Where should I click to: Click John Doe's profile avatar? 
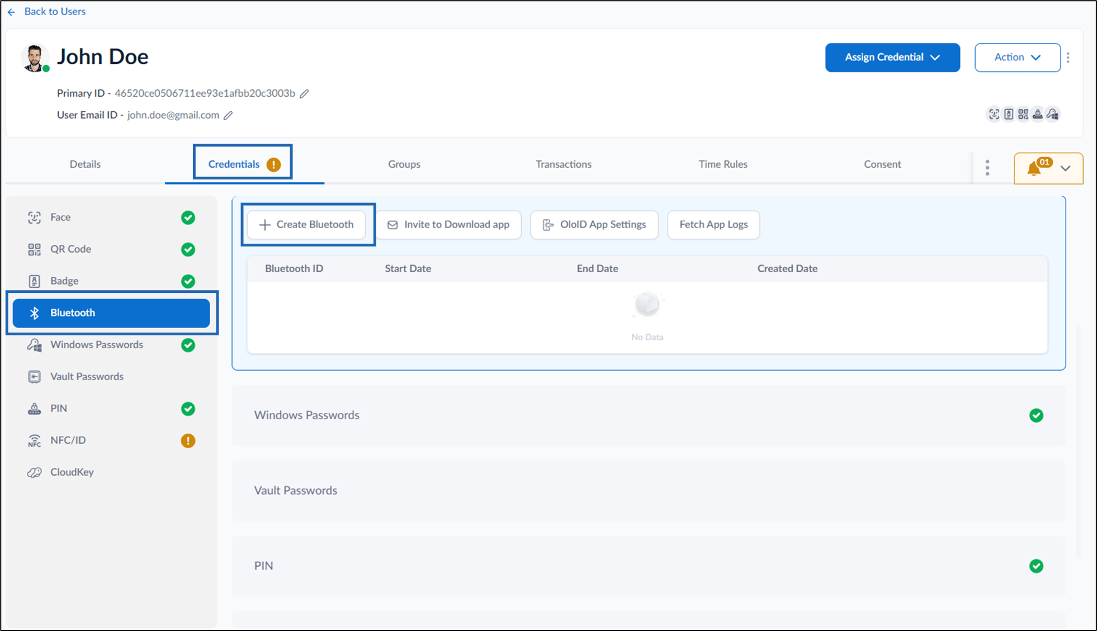[35, 58]
